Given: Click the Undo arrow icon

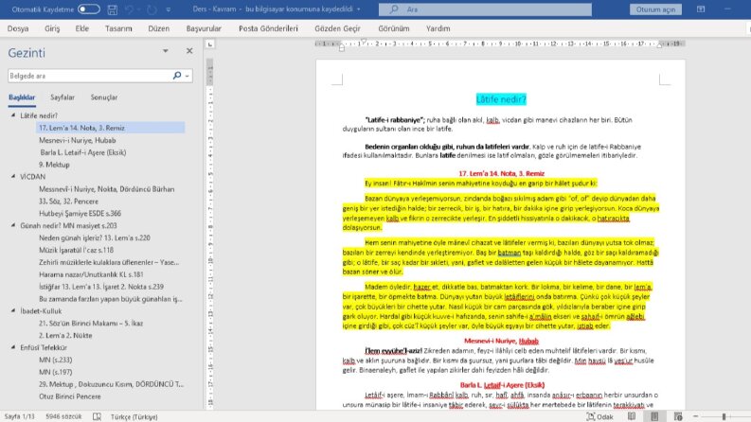Looking at the screenshot, I should coord(129,9).
